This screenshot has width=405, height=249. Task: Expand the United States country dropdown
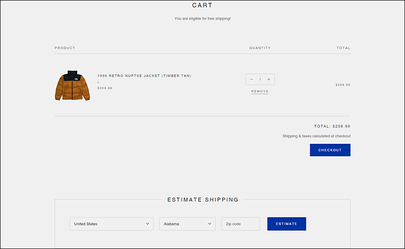point(111,224)
